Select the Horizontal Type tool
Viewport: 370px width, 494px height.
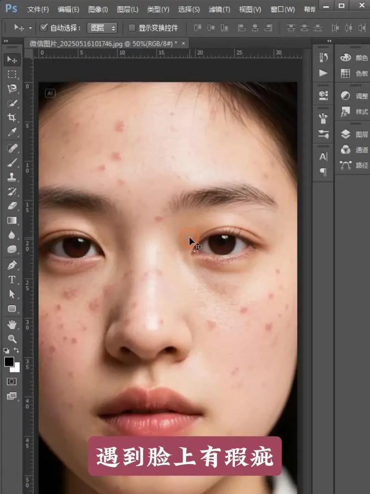[12, 280]
